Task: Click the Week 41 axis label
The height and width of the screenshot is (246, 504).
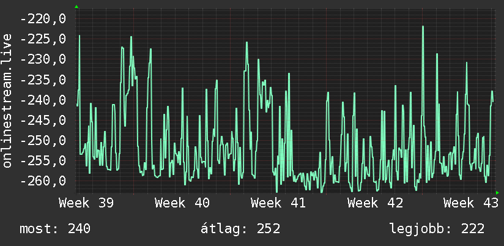Action: (x=278, y=203)
